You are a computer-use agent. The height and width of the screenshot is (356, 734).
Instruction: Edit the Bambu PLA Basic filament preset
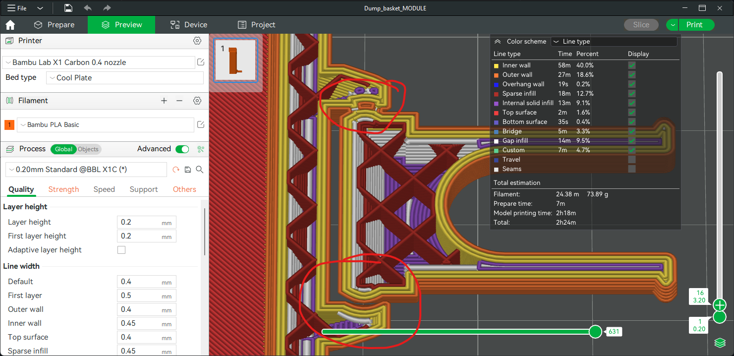tap(201, 125)
